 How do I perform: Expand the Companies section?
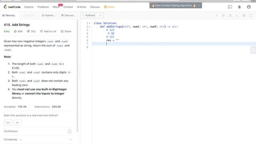coord(38,140)
